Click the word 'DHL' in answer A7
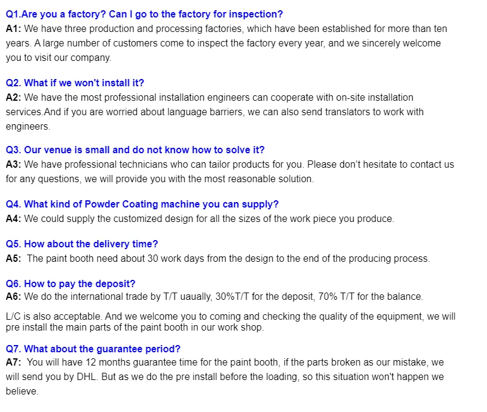This screenshot has height=412, width=487. (x=88, y=377)
